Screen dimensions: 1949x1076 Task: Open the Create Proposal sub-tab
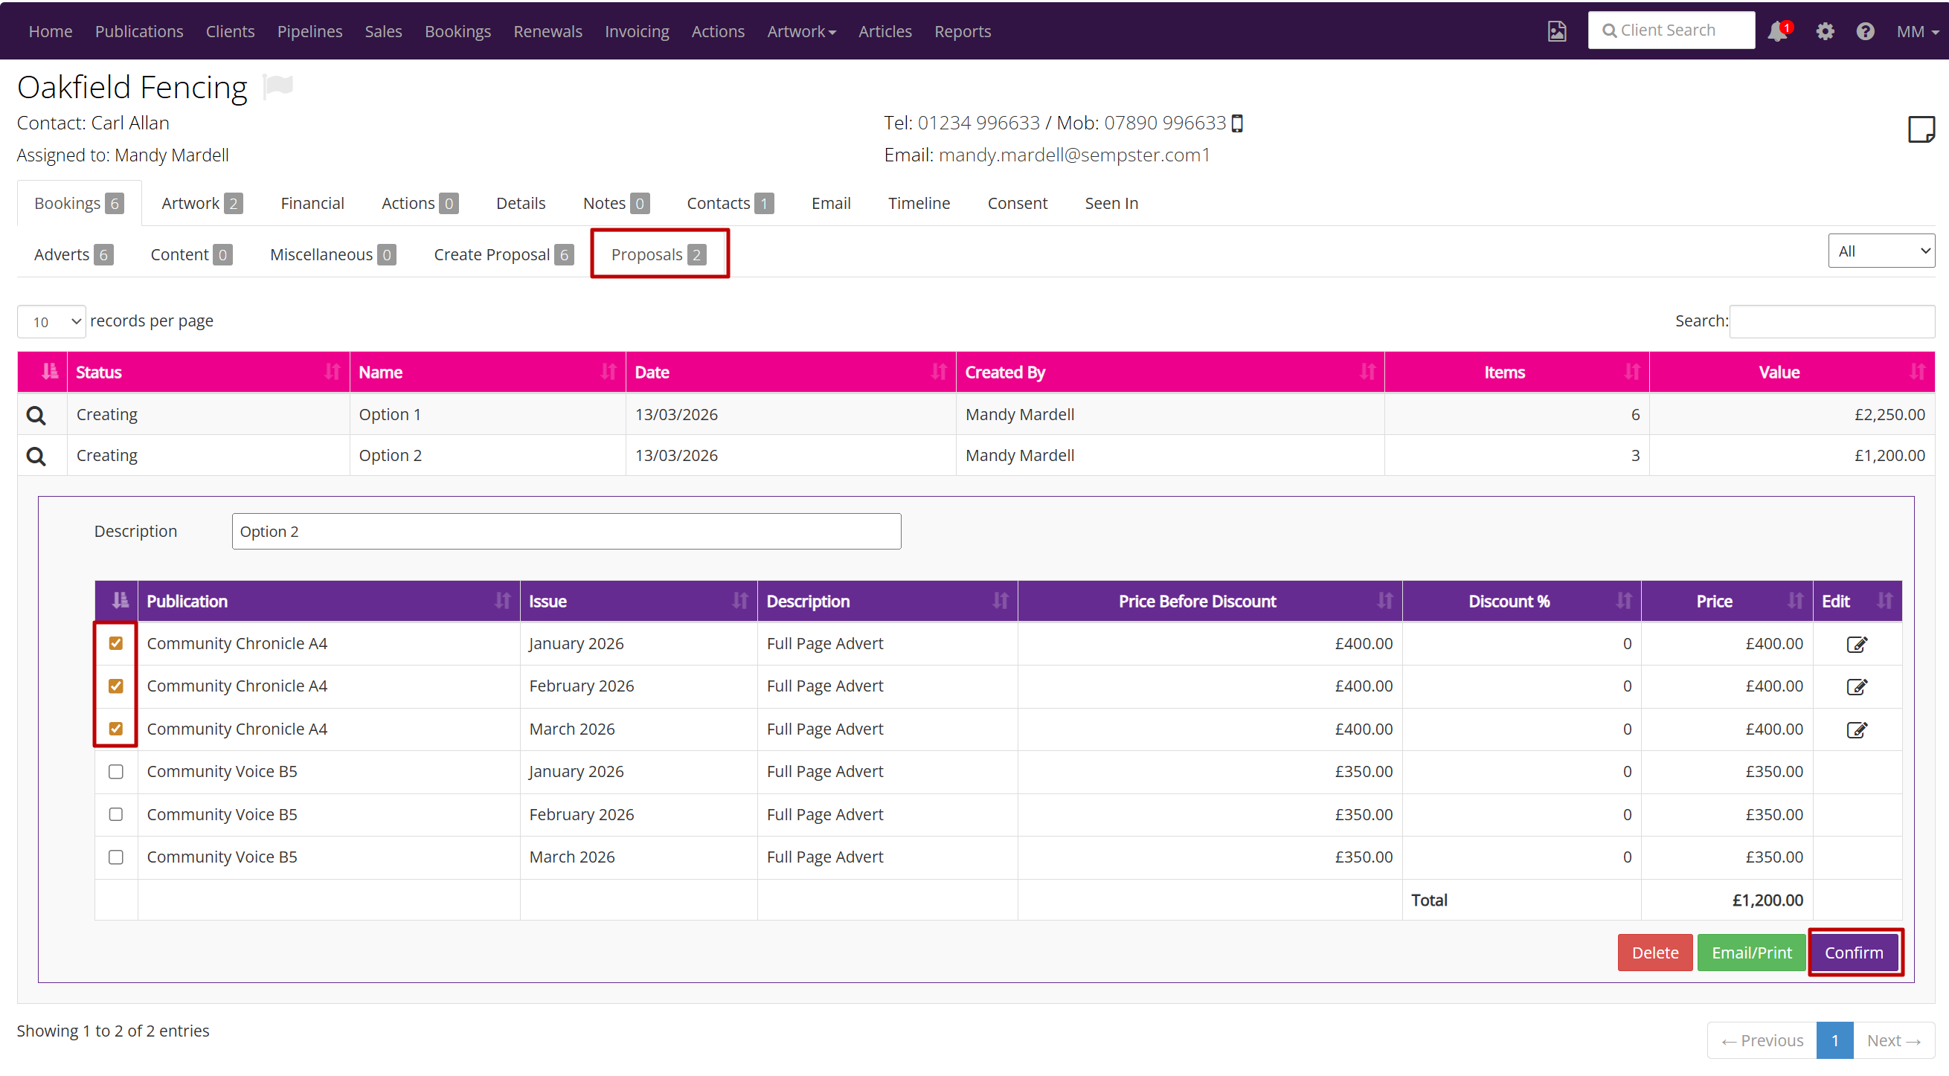[503, 254]
